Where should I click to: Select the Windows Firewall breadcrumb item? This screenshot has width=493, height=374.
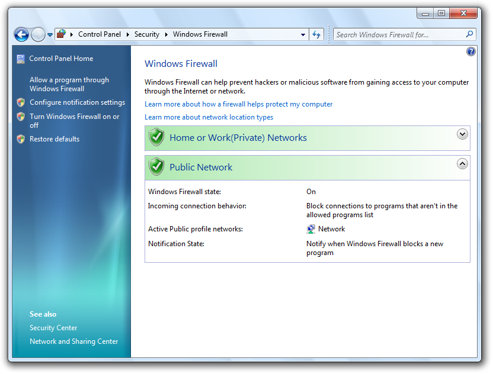[x=200, y=34]
